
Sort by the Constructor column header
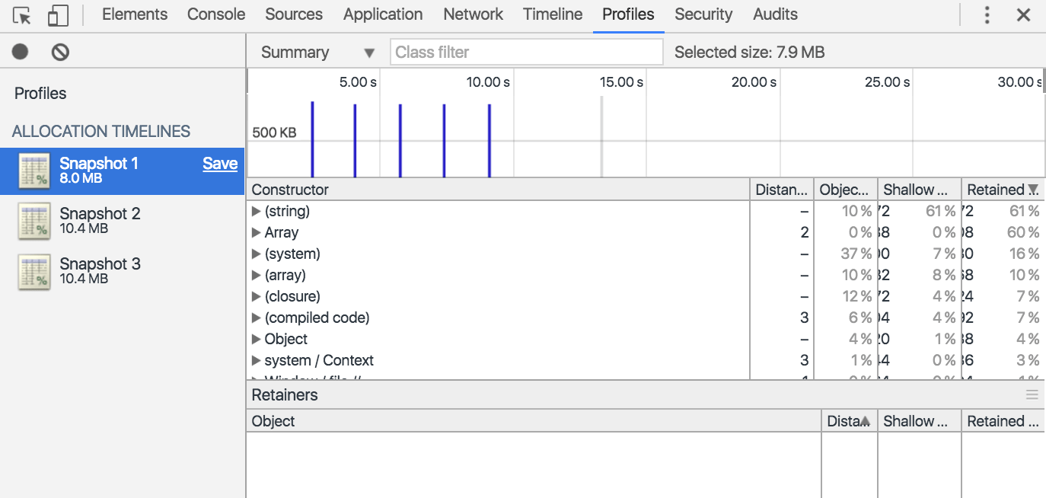coord(290,190)
